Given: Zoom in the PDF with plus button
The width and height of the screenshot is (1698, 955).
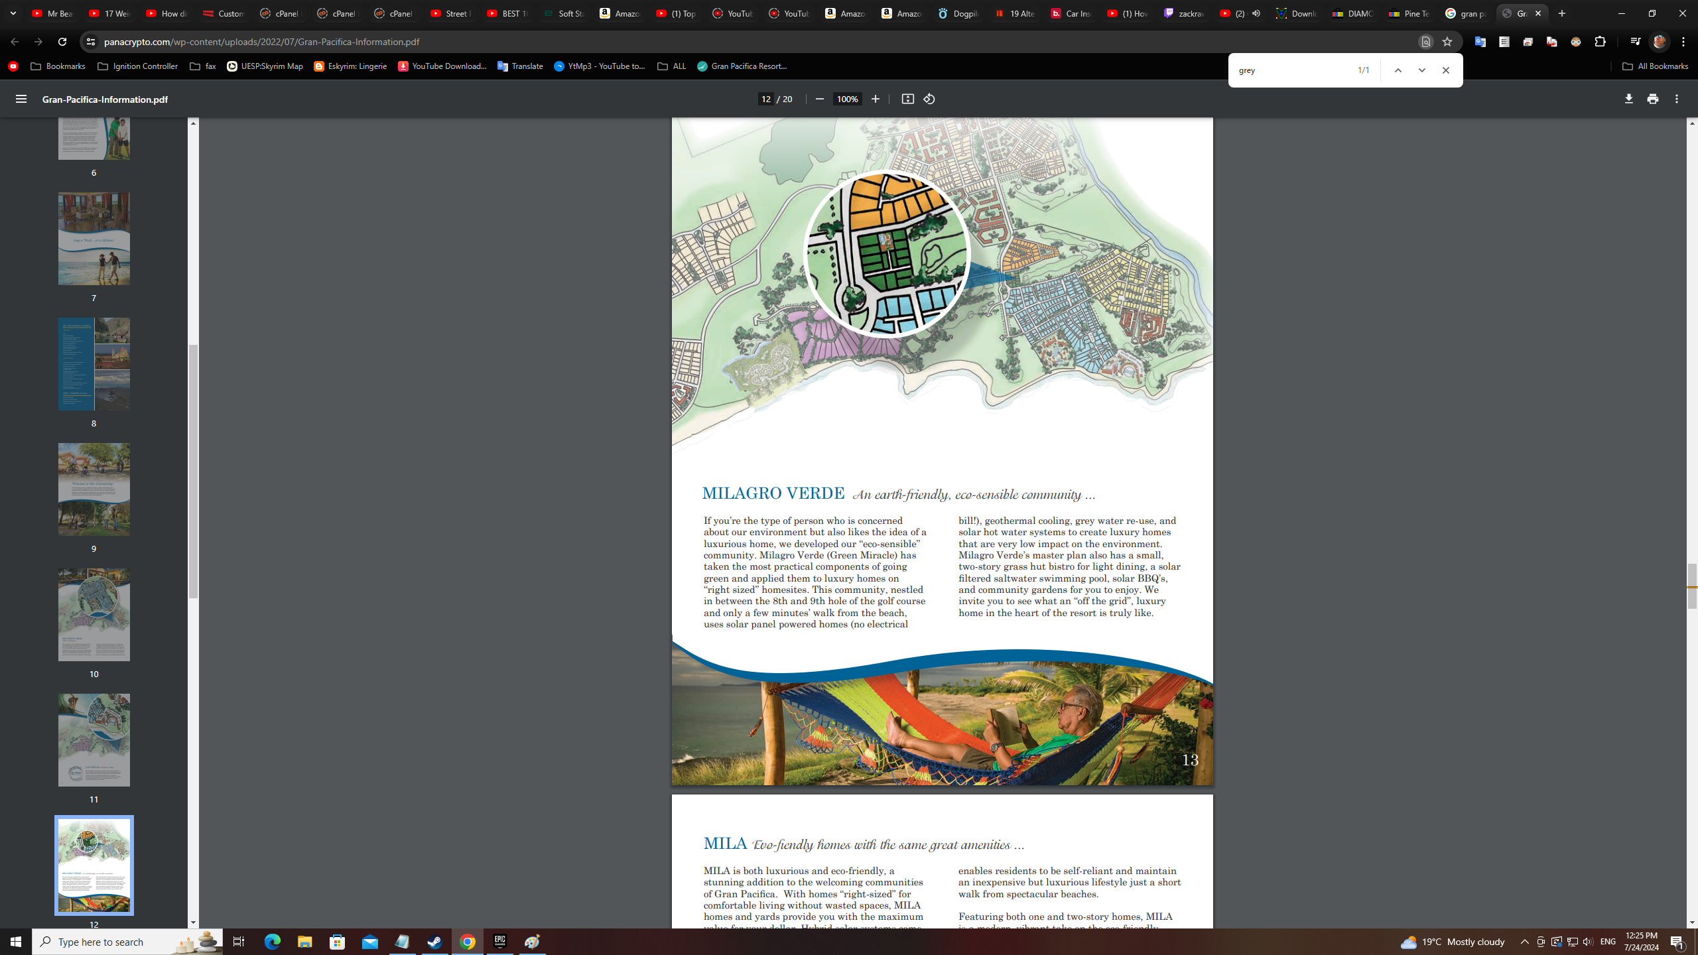Looking at the screenshot, I should click(875, 99).
